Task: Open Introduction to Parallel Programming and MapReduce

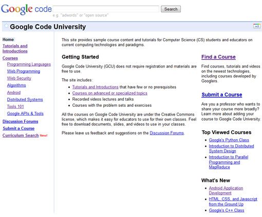Action: [229, 162]
